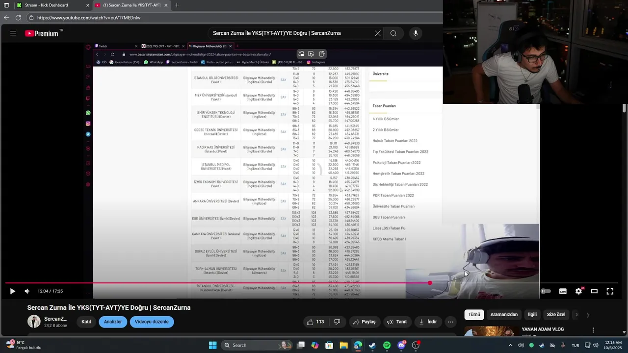Start voice search with the microphone icon
The height and width of the screenshot is (353, 628).
point(416,33)
